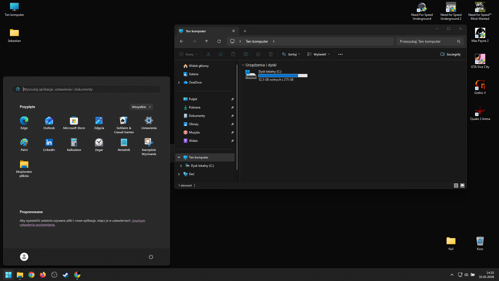Open the Sortuj dropdown
Viewport: 499px width, 281px height.
(291, 54)
